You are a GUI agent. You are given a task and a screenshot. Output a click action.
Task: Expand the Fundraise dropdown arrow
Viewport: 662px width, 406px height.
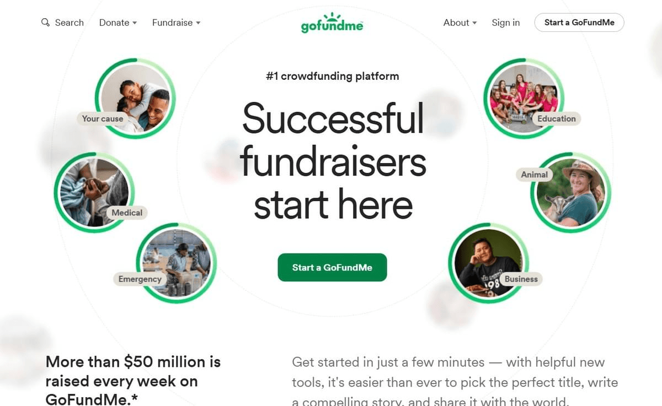198,23
